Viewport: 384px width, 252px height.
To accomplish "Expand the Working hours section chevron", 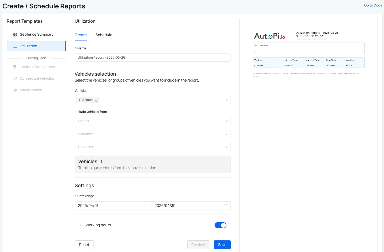I will pos(81,225).
